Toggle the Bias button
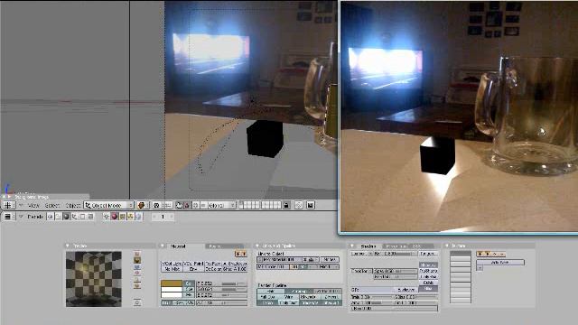 [x=428, y=289]
